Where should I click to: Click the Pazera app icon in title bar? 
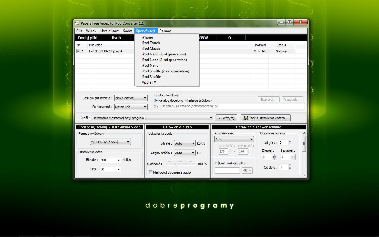pyautogui.click(x=77, y=23)
